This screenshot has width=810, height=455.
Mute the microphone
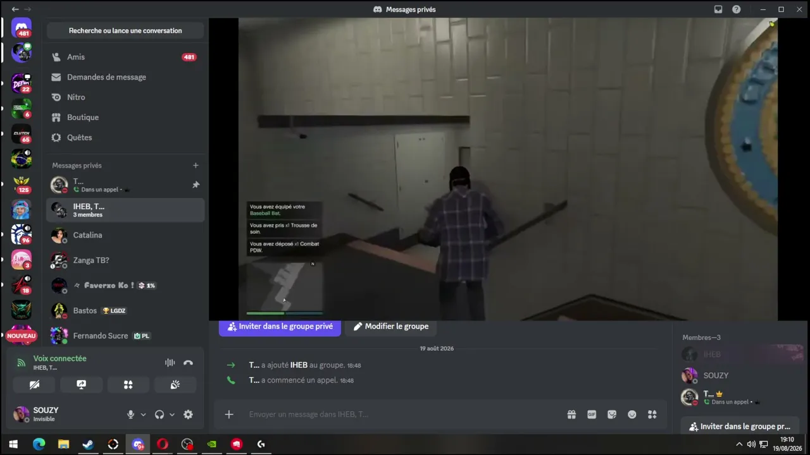[x=130, y=415]
